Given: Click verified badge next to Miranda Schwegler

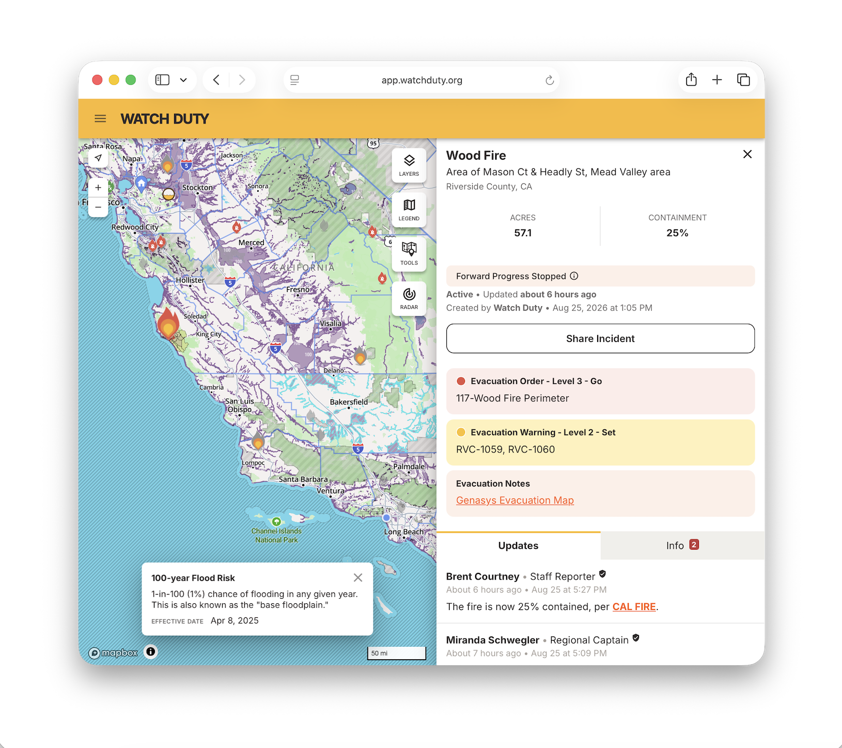Looking at the screenshot, I should pos(636,638).
